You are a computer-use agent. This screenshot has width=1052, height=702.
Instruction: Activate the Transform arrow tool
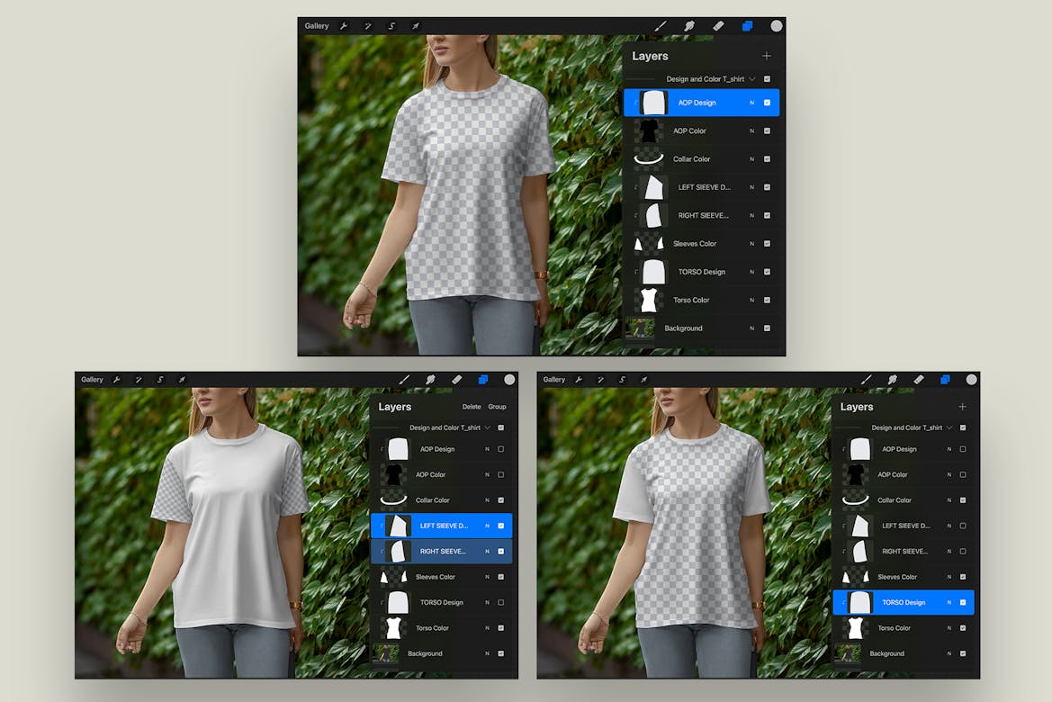point(415,26)
